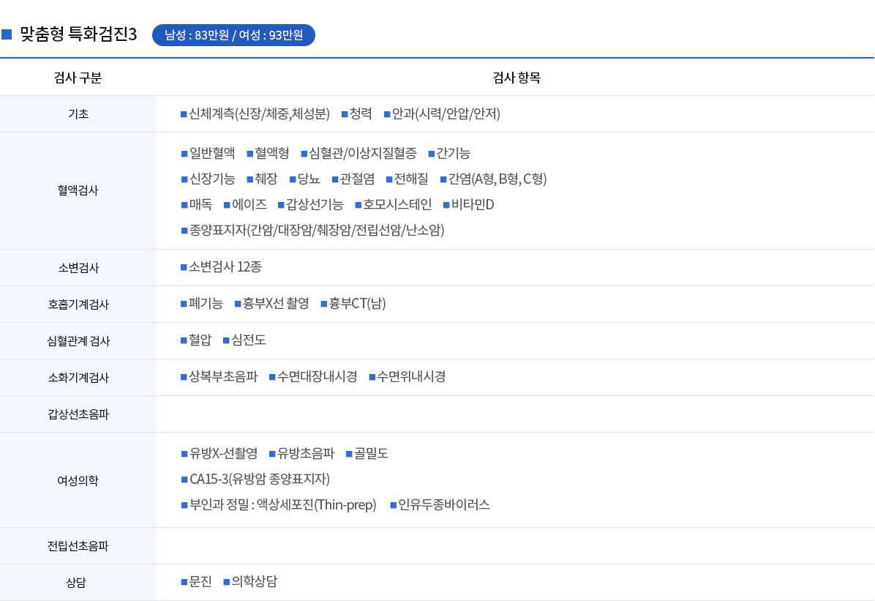Click the bullet before 안과(시력/안압/안저)
This screenshot has height=601, width=875.
387,114
